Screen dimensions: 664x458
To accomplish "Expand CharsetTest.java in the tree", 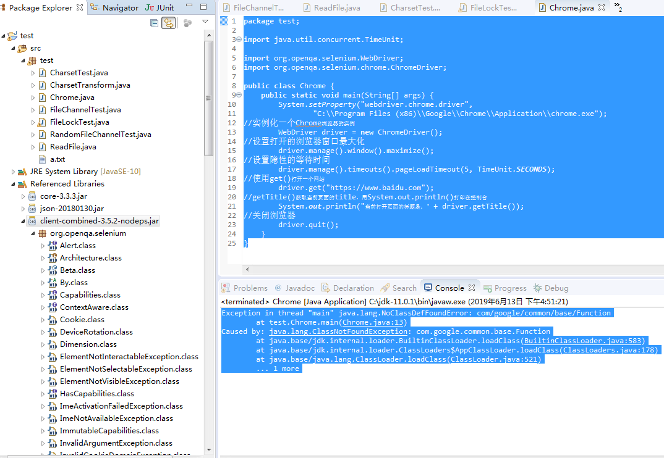I will [33, 73].
